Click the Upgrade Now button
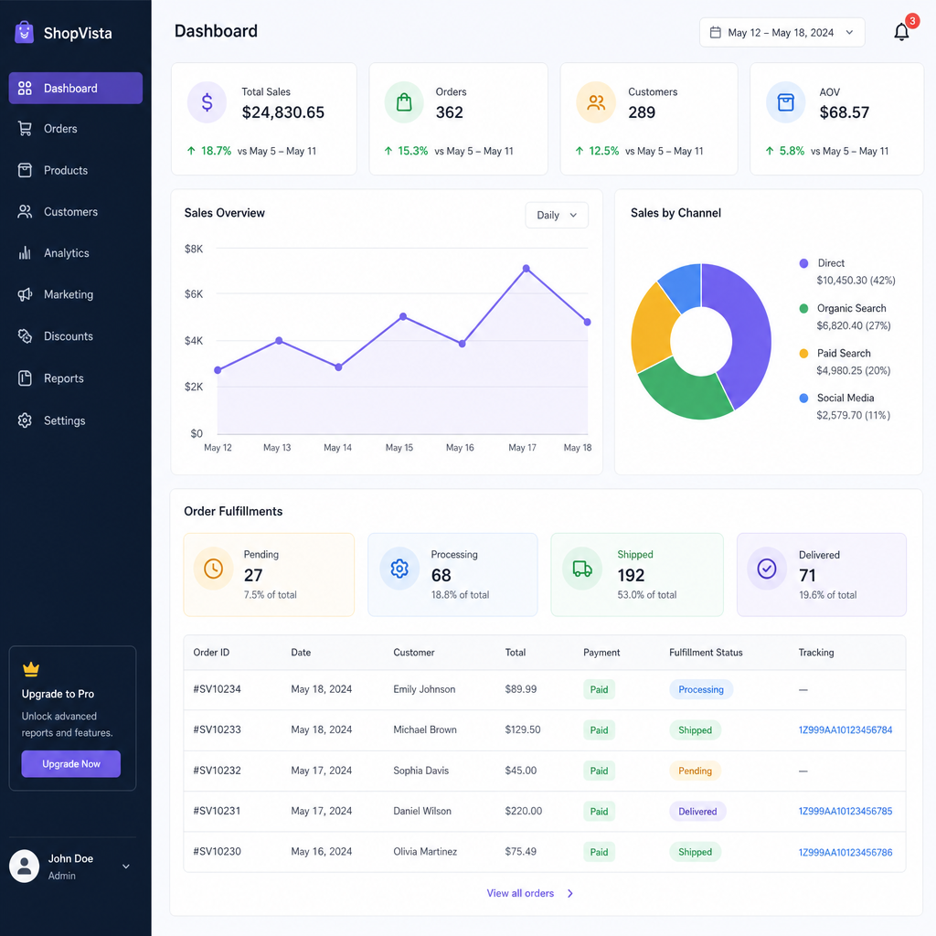The height and width of the screenshot is (936, 936). coord(71,763)
